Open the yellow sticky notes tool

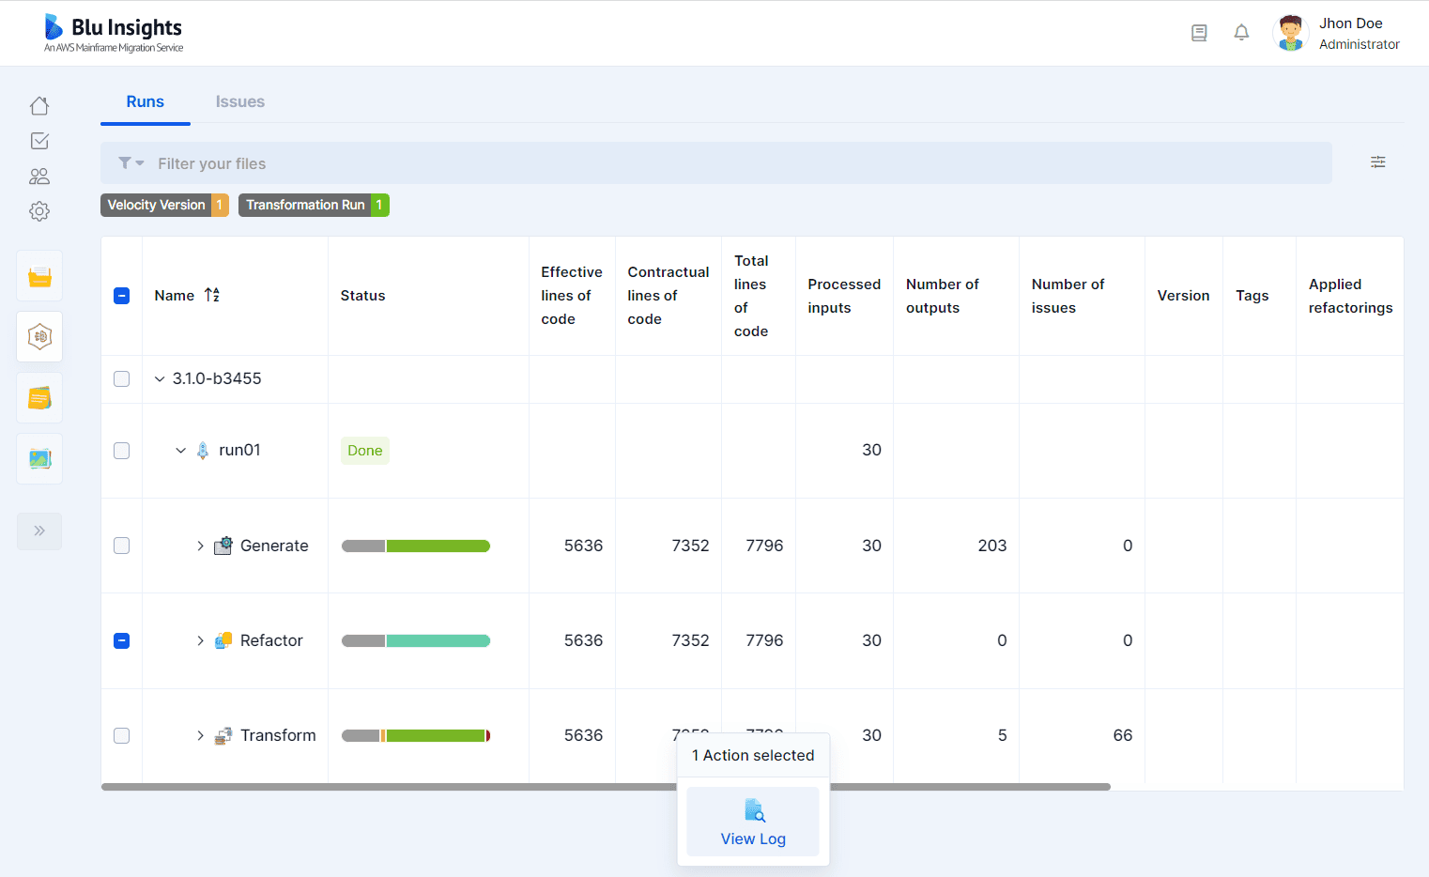click(39, 398)
